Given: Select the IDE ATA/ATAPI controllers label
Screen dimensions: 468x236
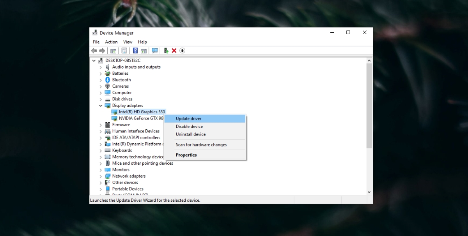Looking at the screenshot, I should point(136,138).
